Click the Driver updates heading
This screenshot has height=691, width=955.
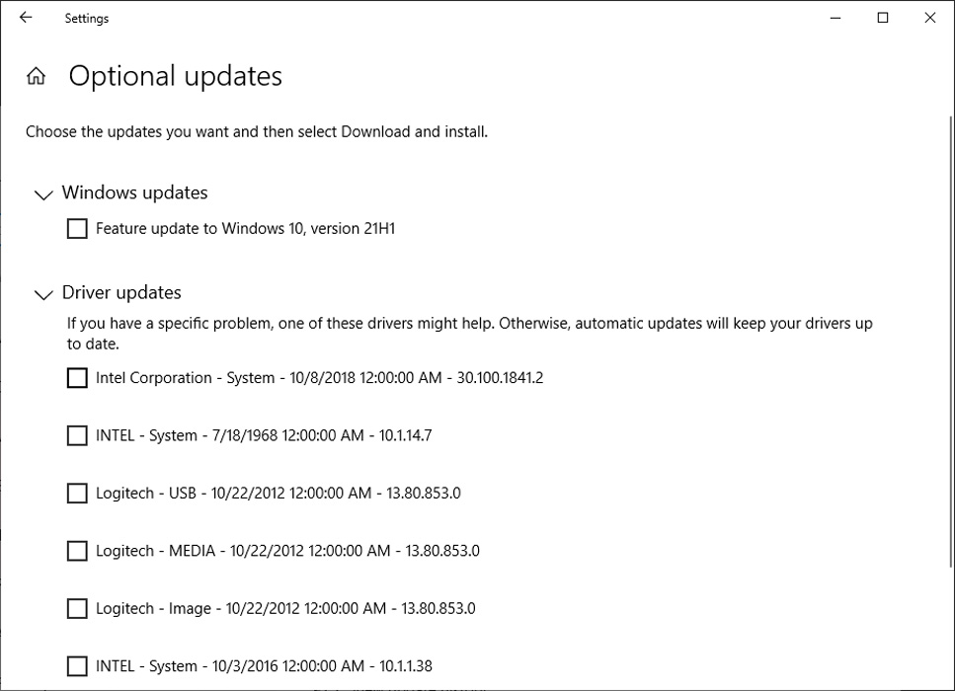pos(121,293)
